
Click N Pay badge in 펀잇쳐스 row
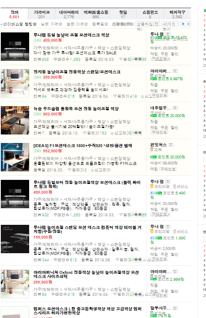[153, 157]
